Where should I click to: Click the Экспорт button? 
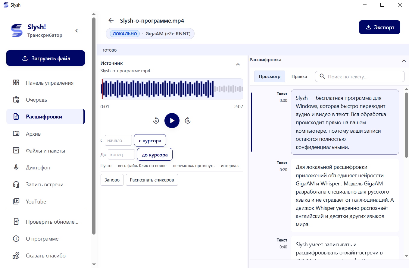click(379, 27)
